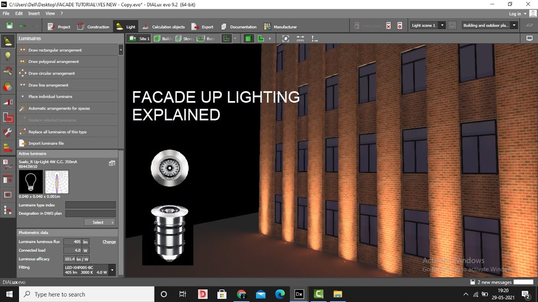Screen dimensions: 538x302
Task: Open the ? help menu
Action: (61, 13)
